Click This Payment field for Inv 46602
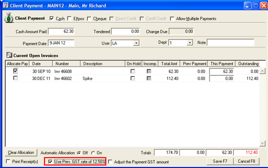268x168 pixels. 222,78
